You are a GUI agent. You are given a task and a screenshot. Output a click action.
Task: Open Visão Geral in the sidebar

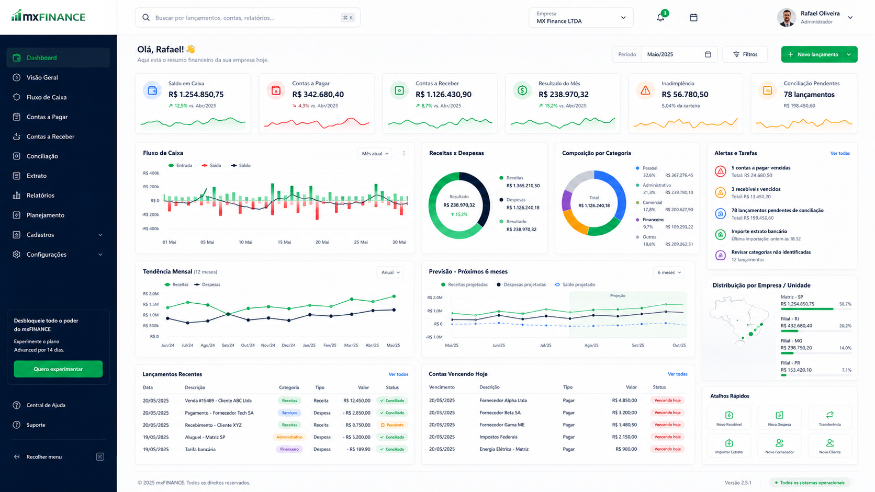point(58,77)
